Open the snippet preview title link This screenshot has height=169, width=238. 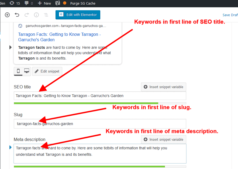[x=60, y=37]
